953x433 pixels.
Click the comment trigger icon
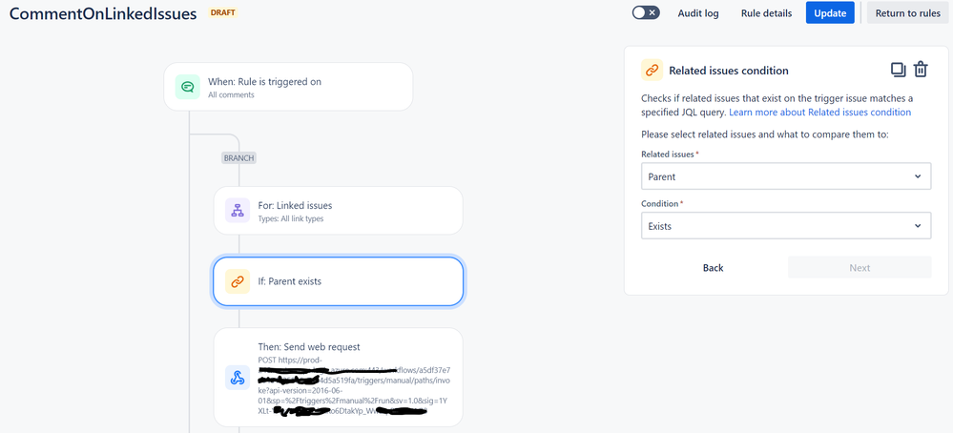[x=188, y=87]
